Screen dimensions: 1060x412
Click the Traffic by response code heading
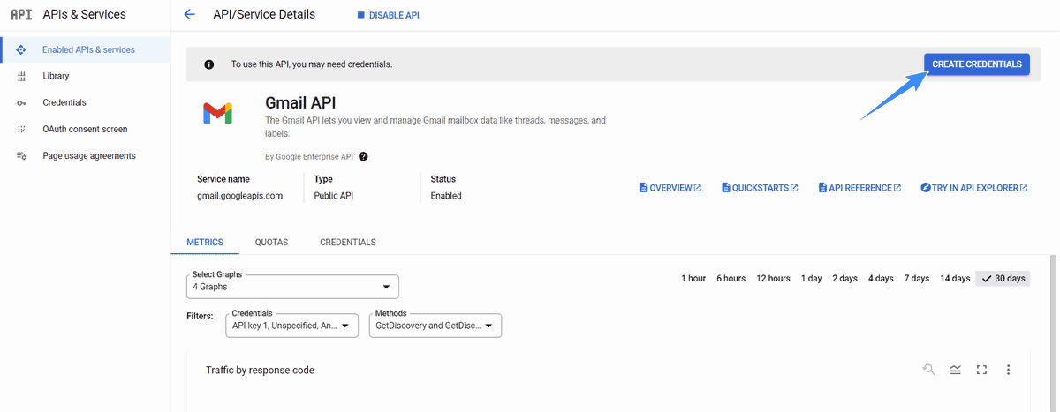click(x=260, y=371)
